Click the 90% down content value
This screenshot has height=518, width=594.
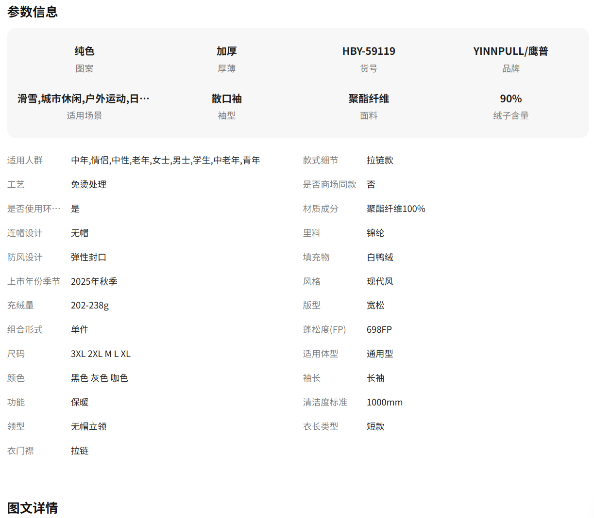510,99
